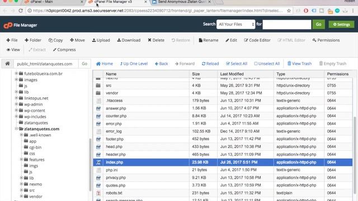Image resolution: width=358 pixels, height=201 pixels.
Task: Open the Upload dialog
Action: pos(101,40)
